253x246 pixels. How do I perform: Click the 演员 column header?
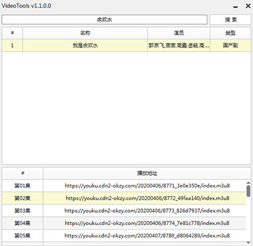click(x=178, y=33)
